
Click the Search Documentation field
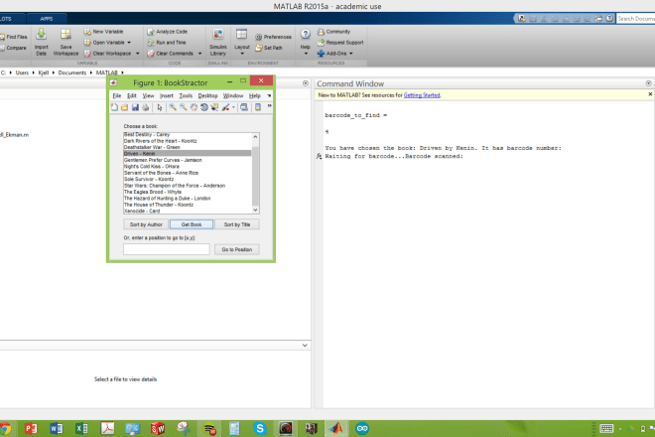(x=635, y=19)
